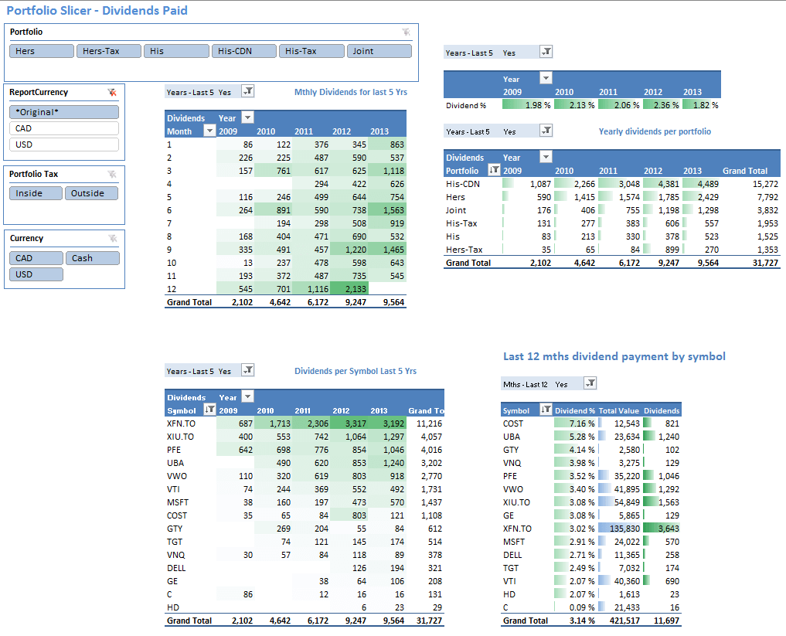This screenshot has height=636, width=786.
Task: Expand Year dropdown in the Dividend % table
Action: 546,78
